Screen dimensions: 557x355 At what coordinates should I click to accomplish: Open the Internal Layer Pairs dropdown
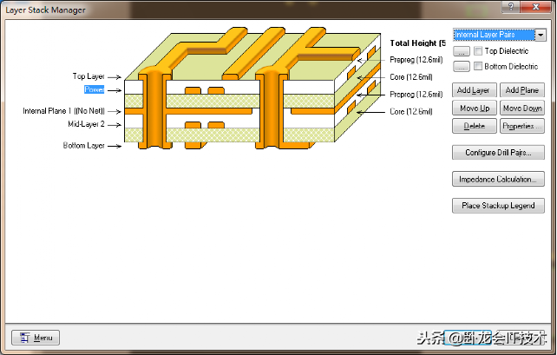click(x=541, y=35)
